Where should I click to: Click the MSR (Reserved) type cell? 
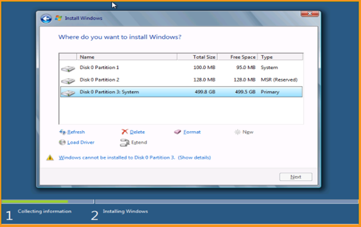point(279,80)
